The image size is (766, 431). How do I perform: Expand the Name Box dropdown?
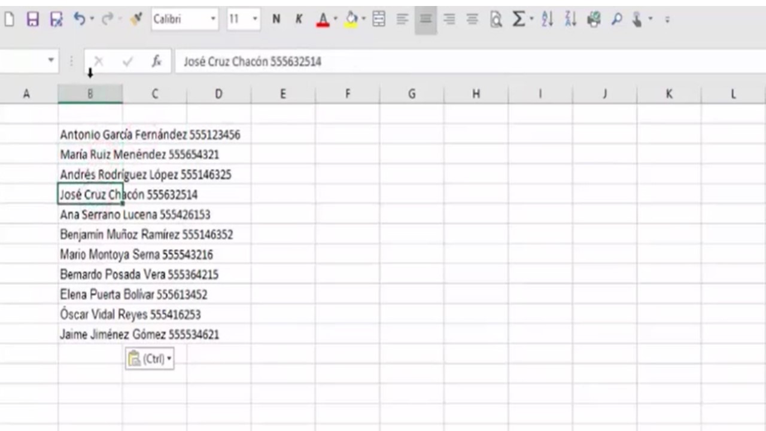[51, 60]
